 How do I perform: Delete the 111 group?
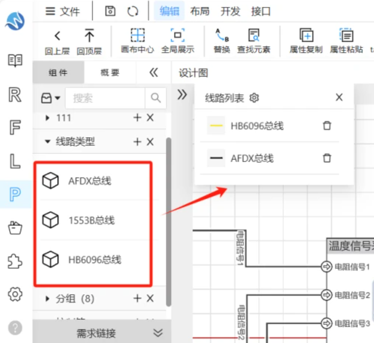pos(150,117)
